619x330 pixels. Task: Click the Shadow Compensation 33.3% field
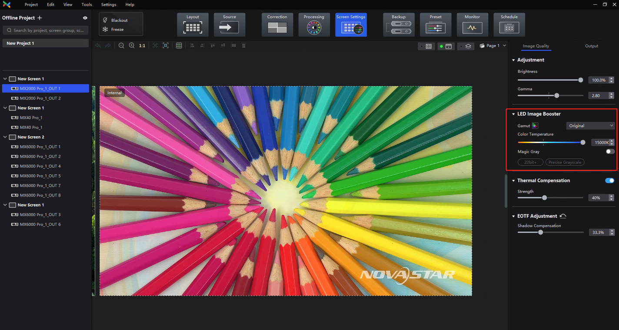599,233
